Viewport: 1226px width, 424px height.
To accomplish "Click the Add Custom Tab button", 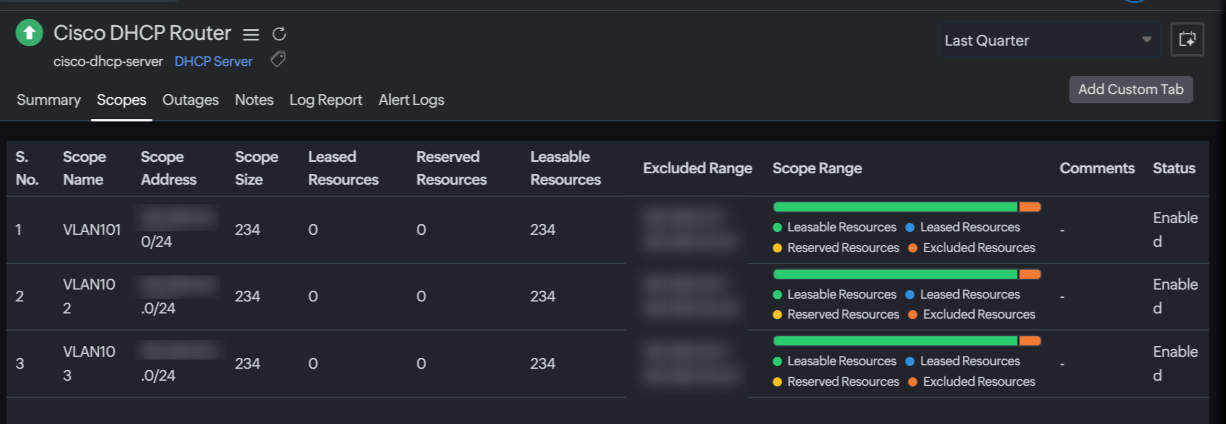I will click(x=1131, y=89).
